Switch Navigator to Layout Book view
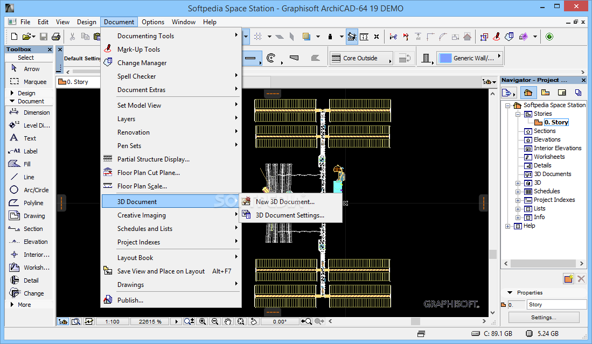This screenshot has width=592, height=344. (562, 93)
